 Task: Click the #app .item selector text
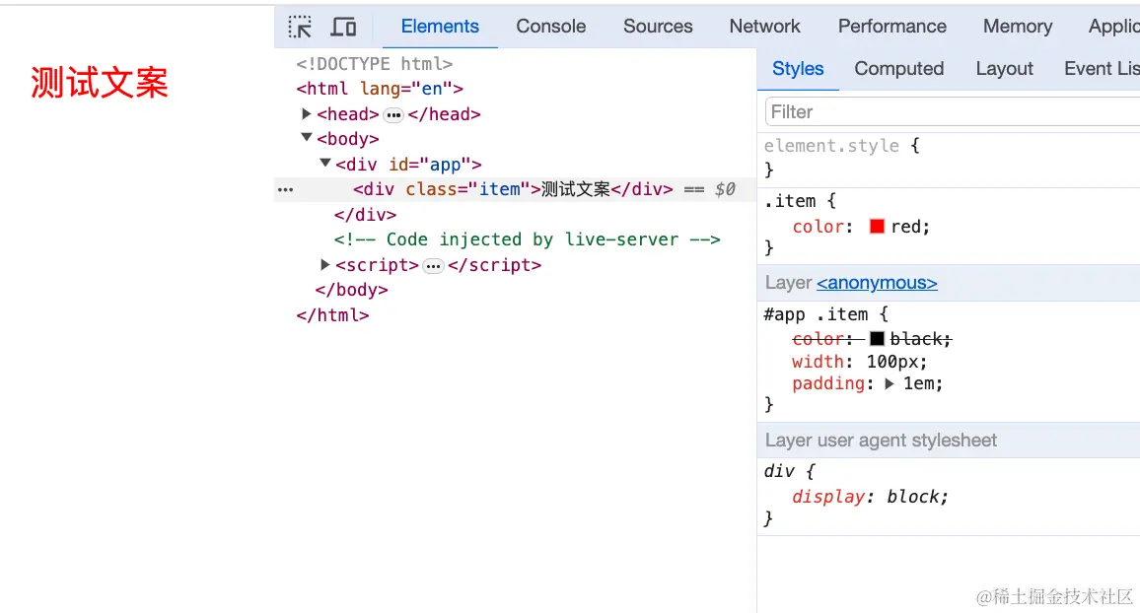(816, 314)
